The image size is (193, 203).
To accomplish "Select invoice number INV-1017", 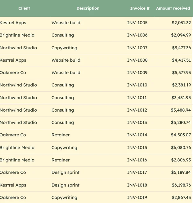I will tap(137, 172).
